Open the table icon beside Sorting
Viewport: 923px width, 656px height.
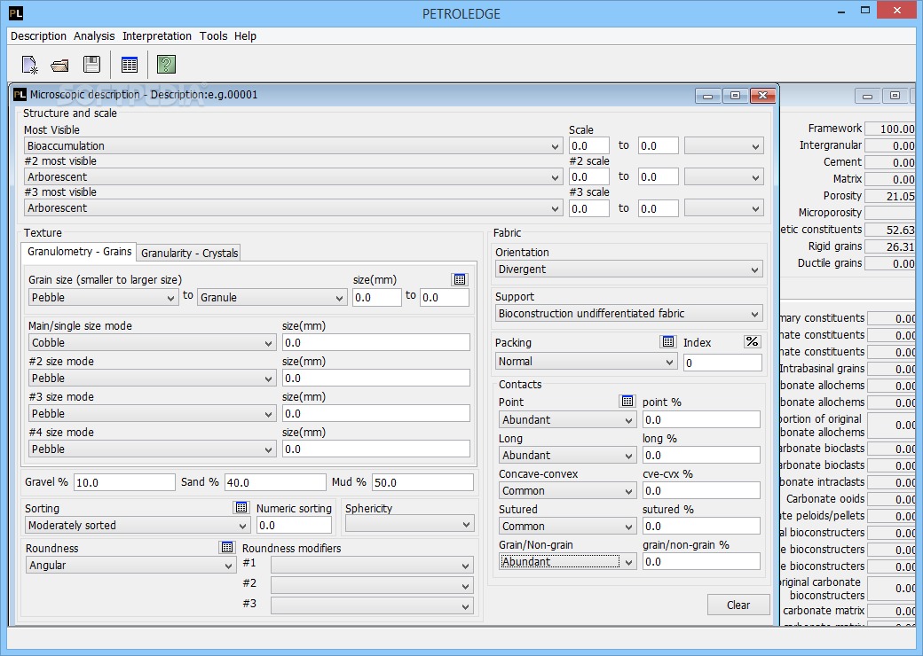[241, 507]
